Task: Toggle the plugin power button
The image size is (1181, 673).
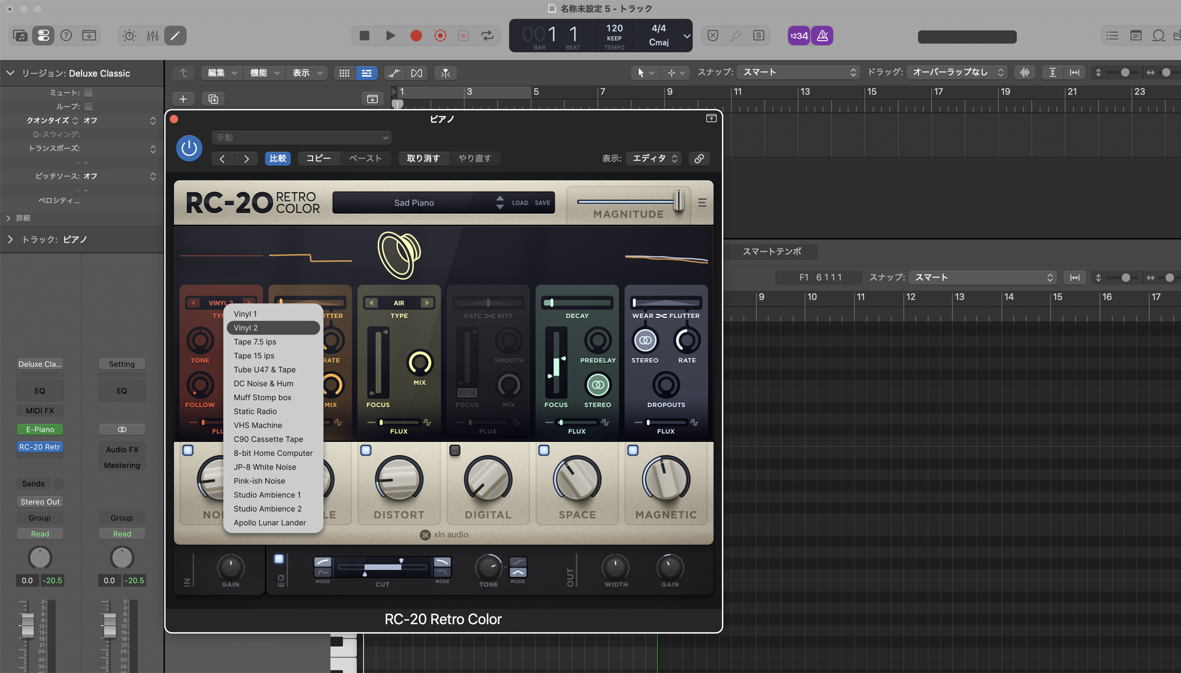Action: point(189,148)
